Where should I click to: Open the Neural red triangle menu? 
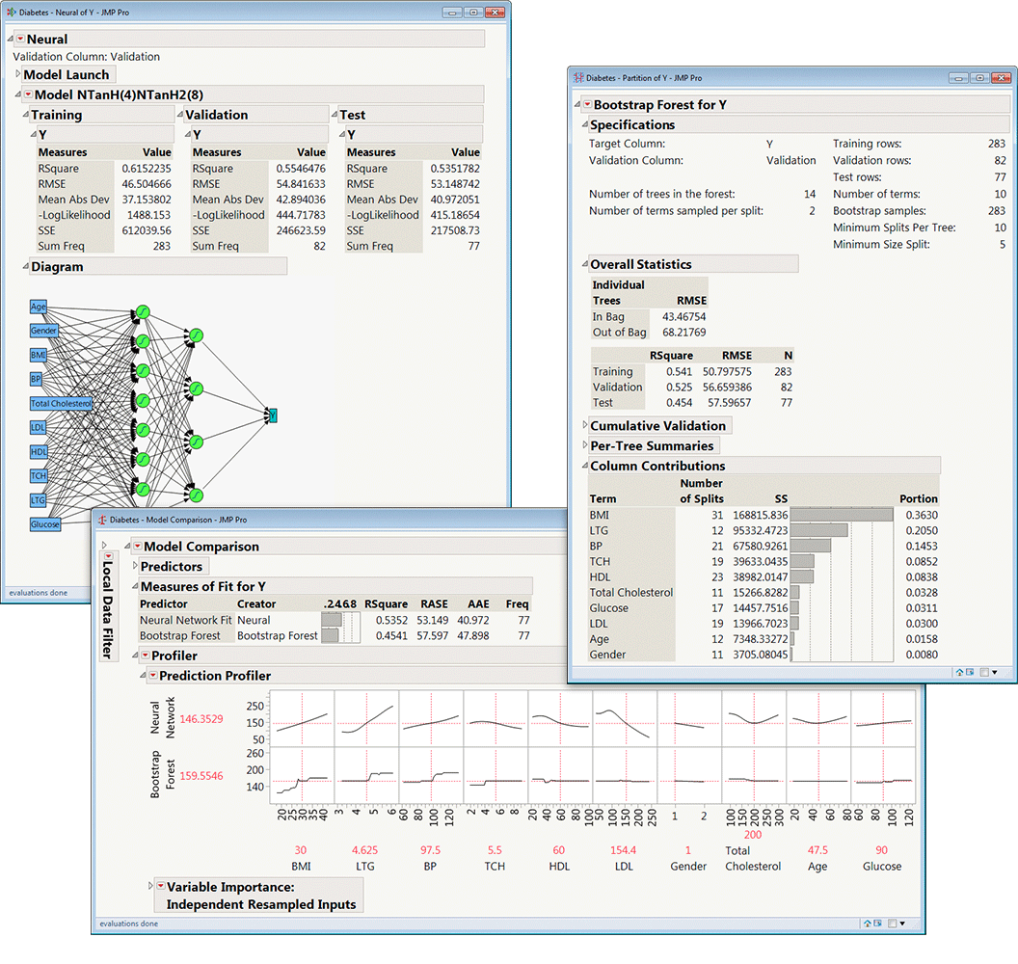(x=21, y=39)
